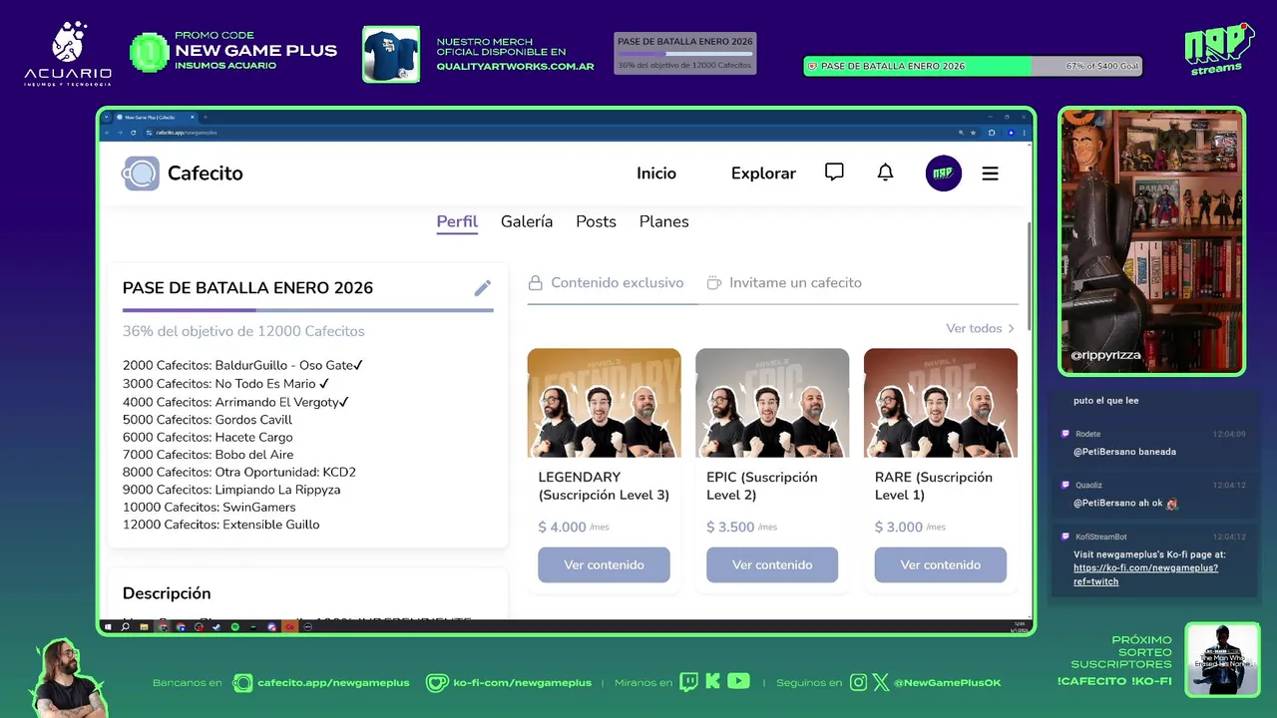Switch to the Perfil tab
The height and width of the screenshot is (718, 1277).
(x=457, y=221)
